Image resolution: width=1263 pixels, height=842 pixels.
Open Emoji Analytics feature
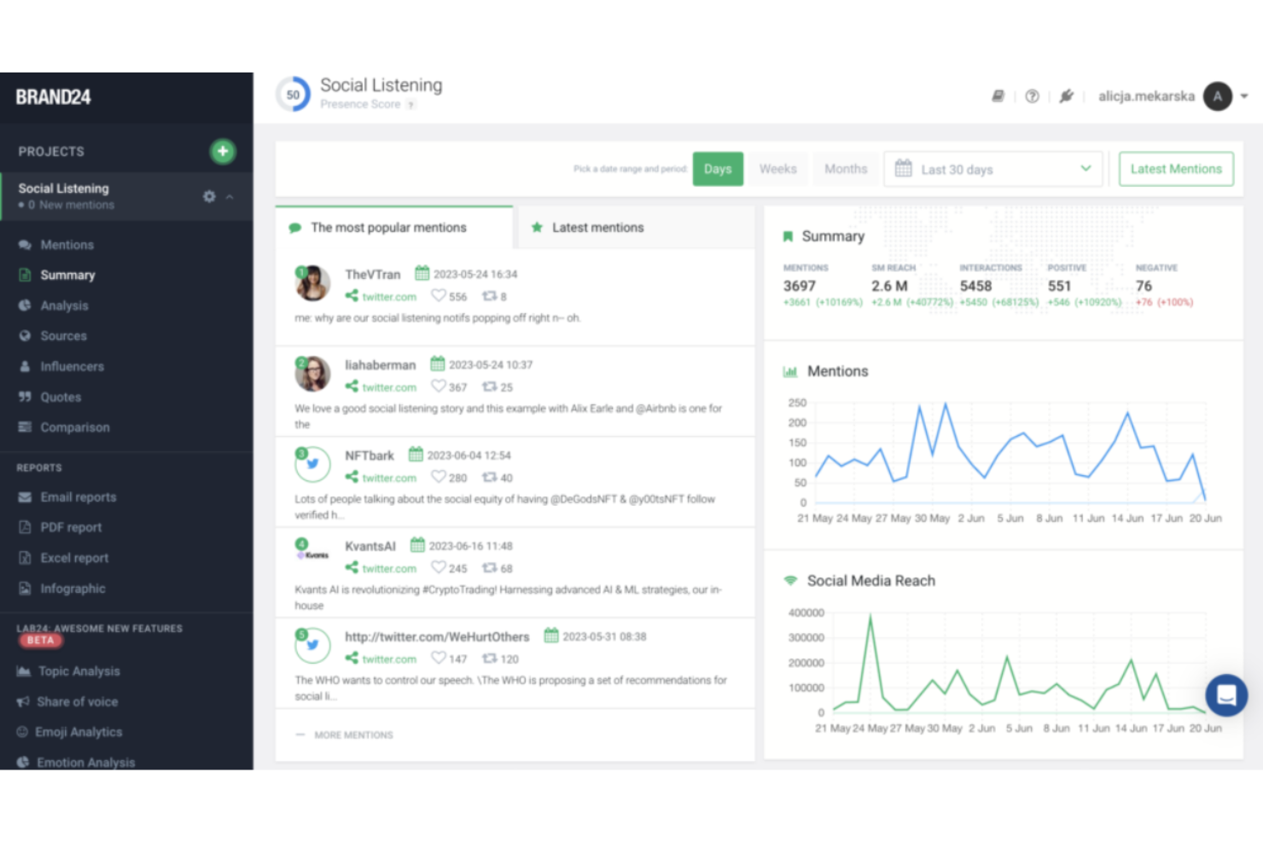(x=79, y=732)
